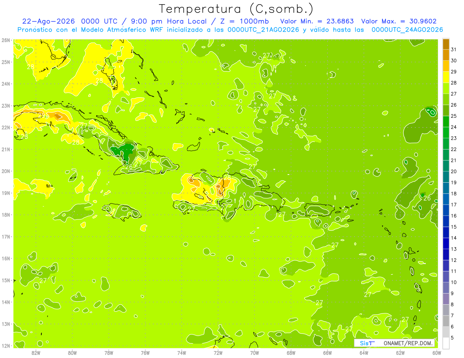This screenshot has height=358, width=464.
Task: Click the 25N latitude axis label
Action: 6,62
